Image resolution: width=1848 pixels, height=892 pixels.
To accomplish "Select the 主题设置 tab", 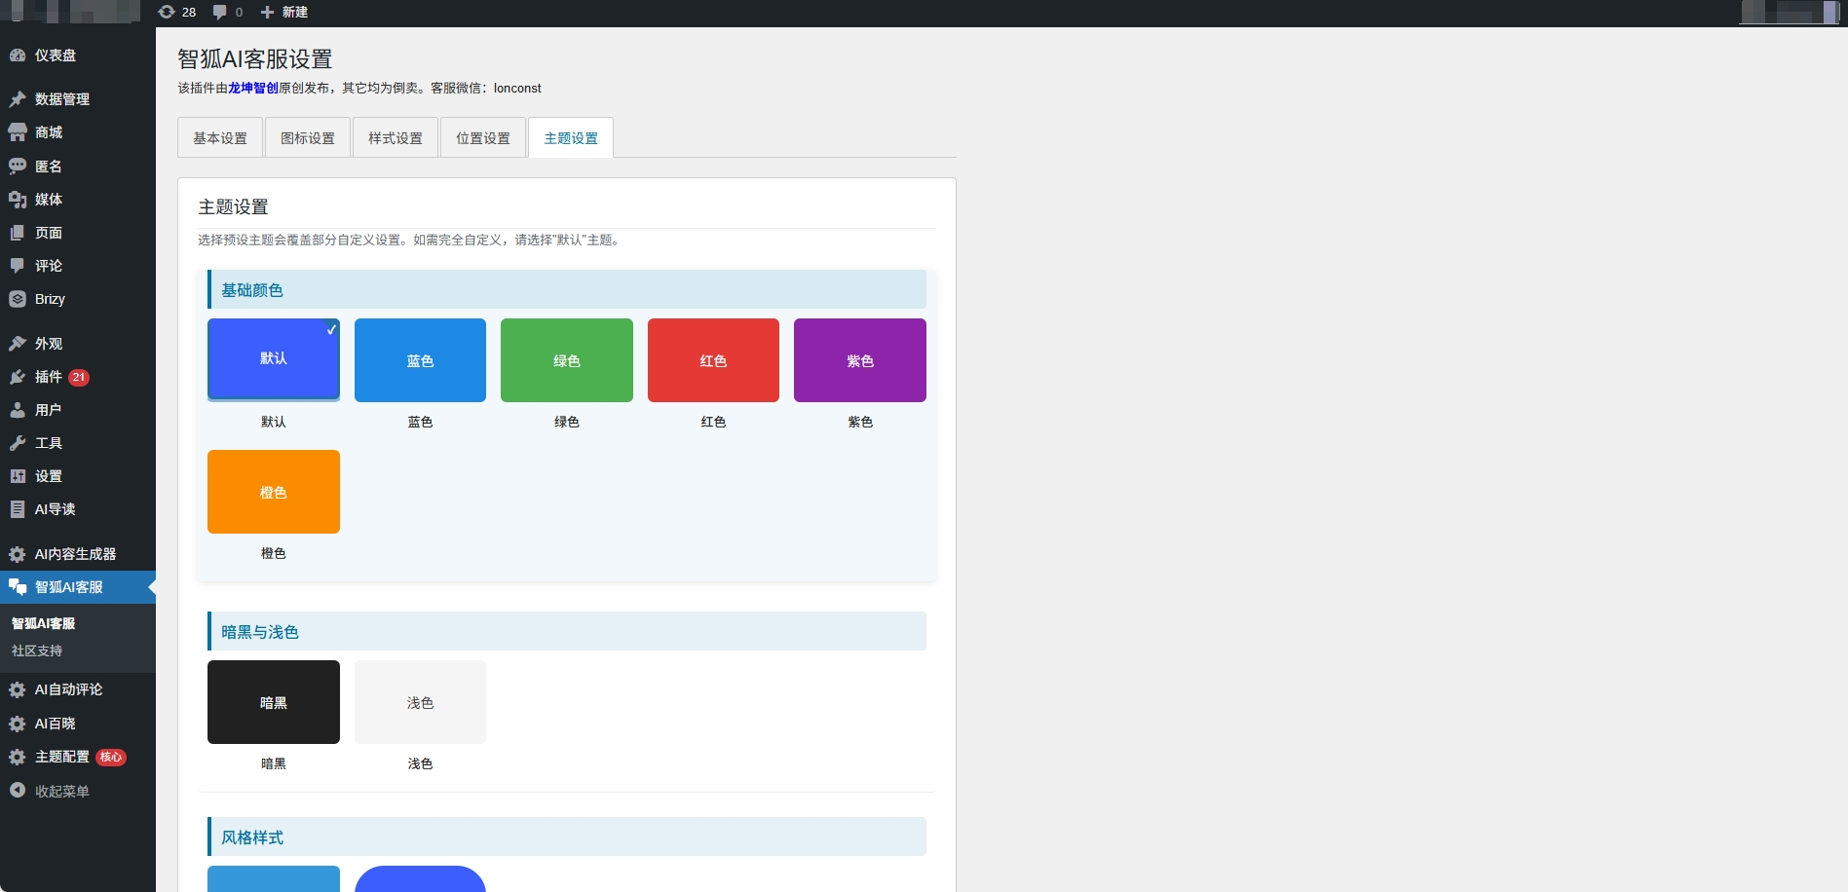I will tap(571, 137).
